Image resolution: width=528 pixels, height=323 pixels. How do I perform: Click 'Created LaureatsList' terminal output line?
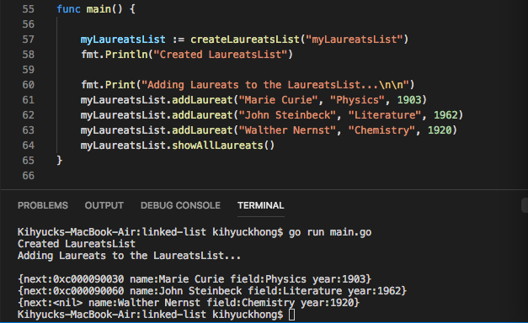pyautogui.click(x=77, y=244)
